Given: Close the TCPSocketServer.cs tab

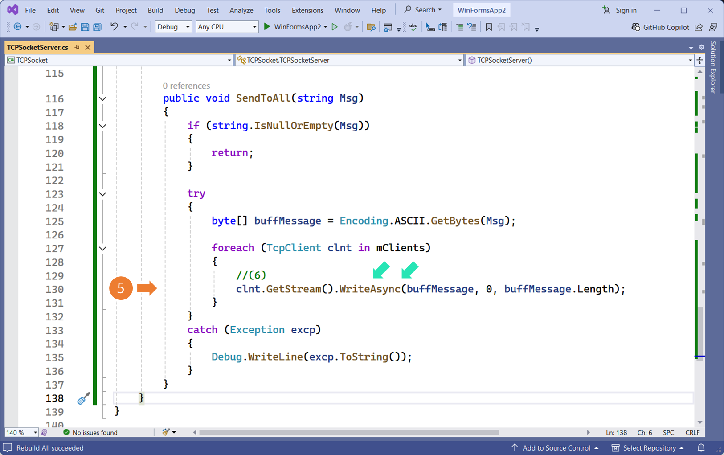Looking at the screenshot, I should 88,47.
